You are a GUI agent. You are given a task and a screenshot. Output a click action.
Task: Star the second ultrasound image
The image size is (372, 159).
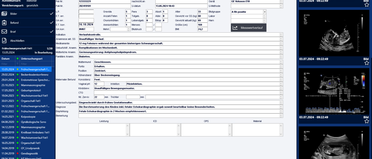point(367,63)
